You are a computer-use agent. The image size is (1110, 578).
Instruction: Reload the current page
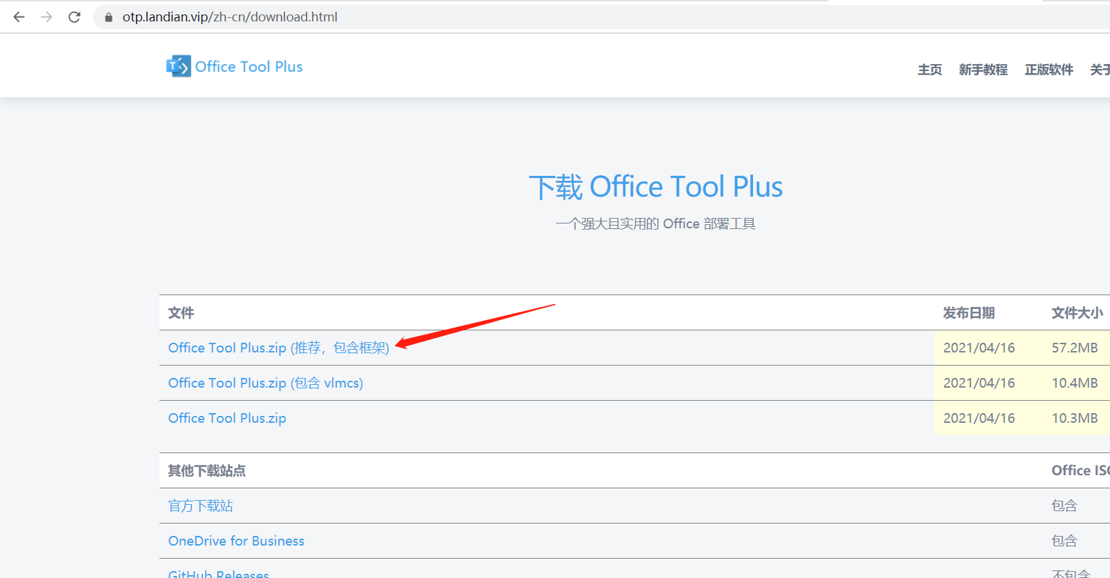75,17
